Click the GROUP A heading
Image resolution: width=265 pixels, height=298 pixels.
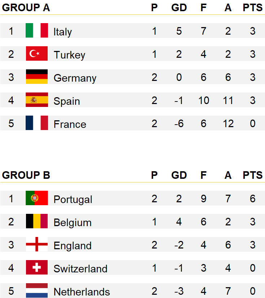click(x=26, y=8)
